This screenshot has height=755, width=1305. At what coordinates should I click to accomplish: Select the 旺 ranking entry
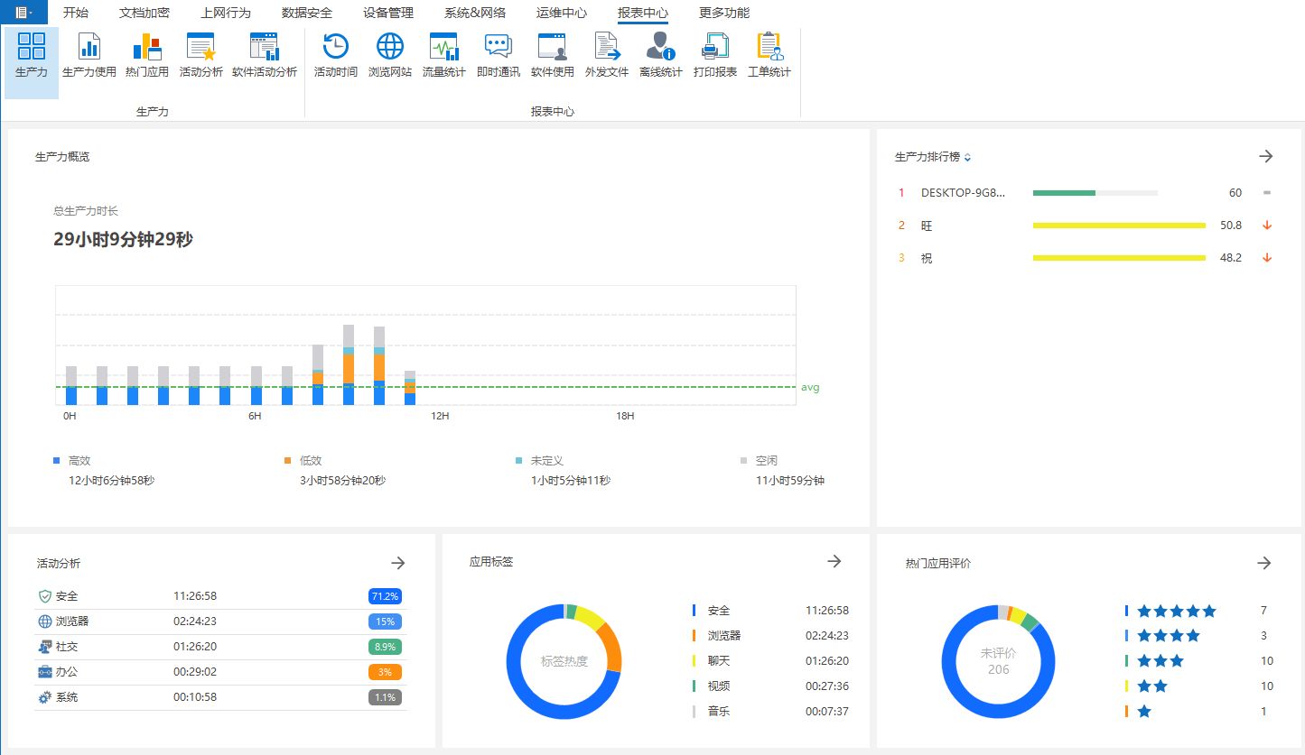click(1086, 226)
